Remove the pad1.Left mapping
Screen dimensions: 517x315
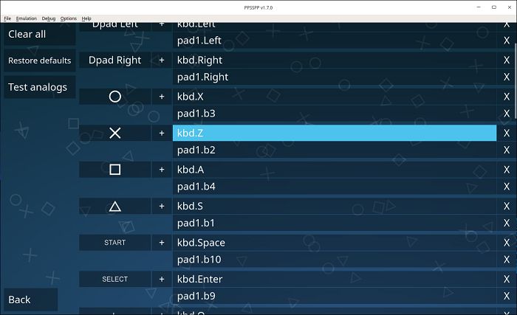pos(507,40)
